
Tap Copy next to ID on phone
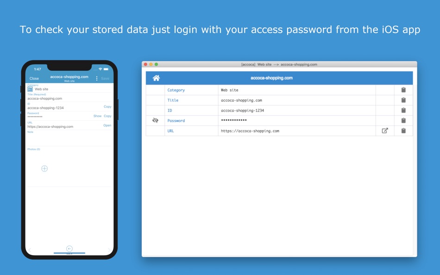point(107,106)
